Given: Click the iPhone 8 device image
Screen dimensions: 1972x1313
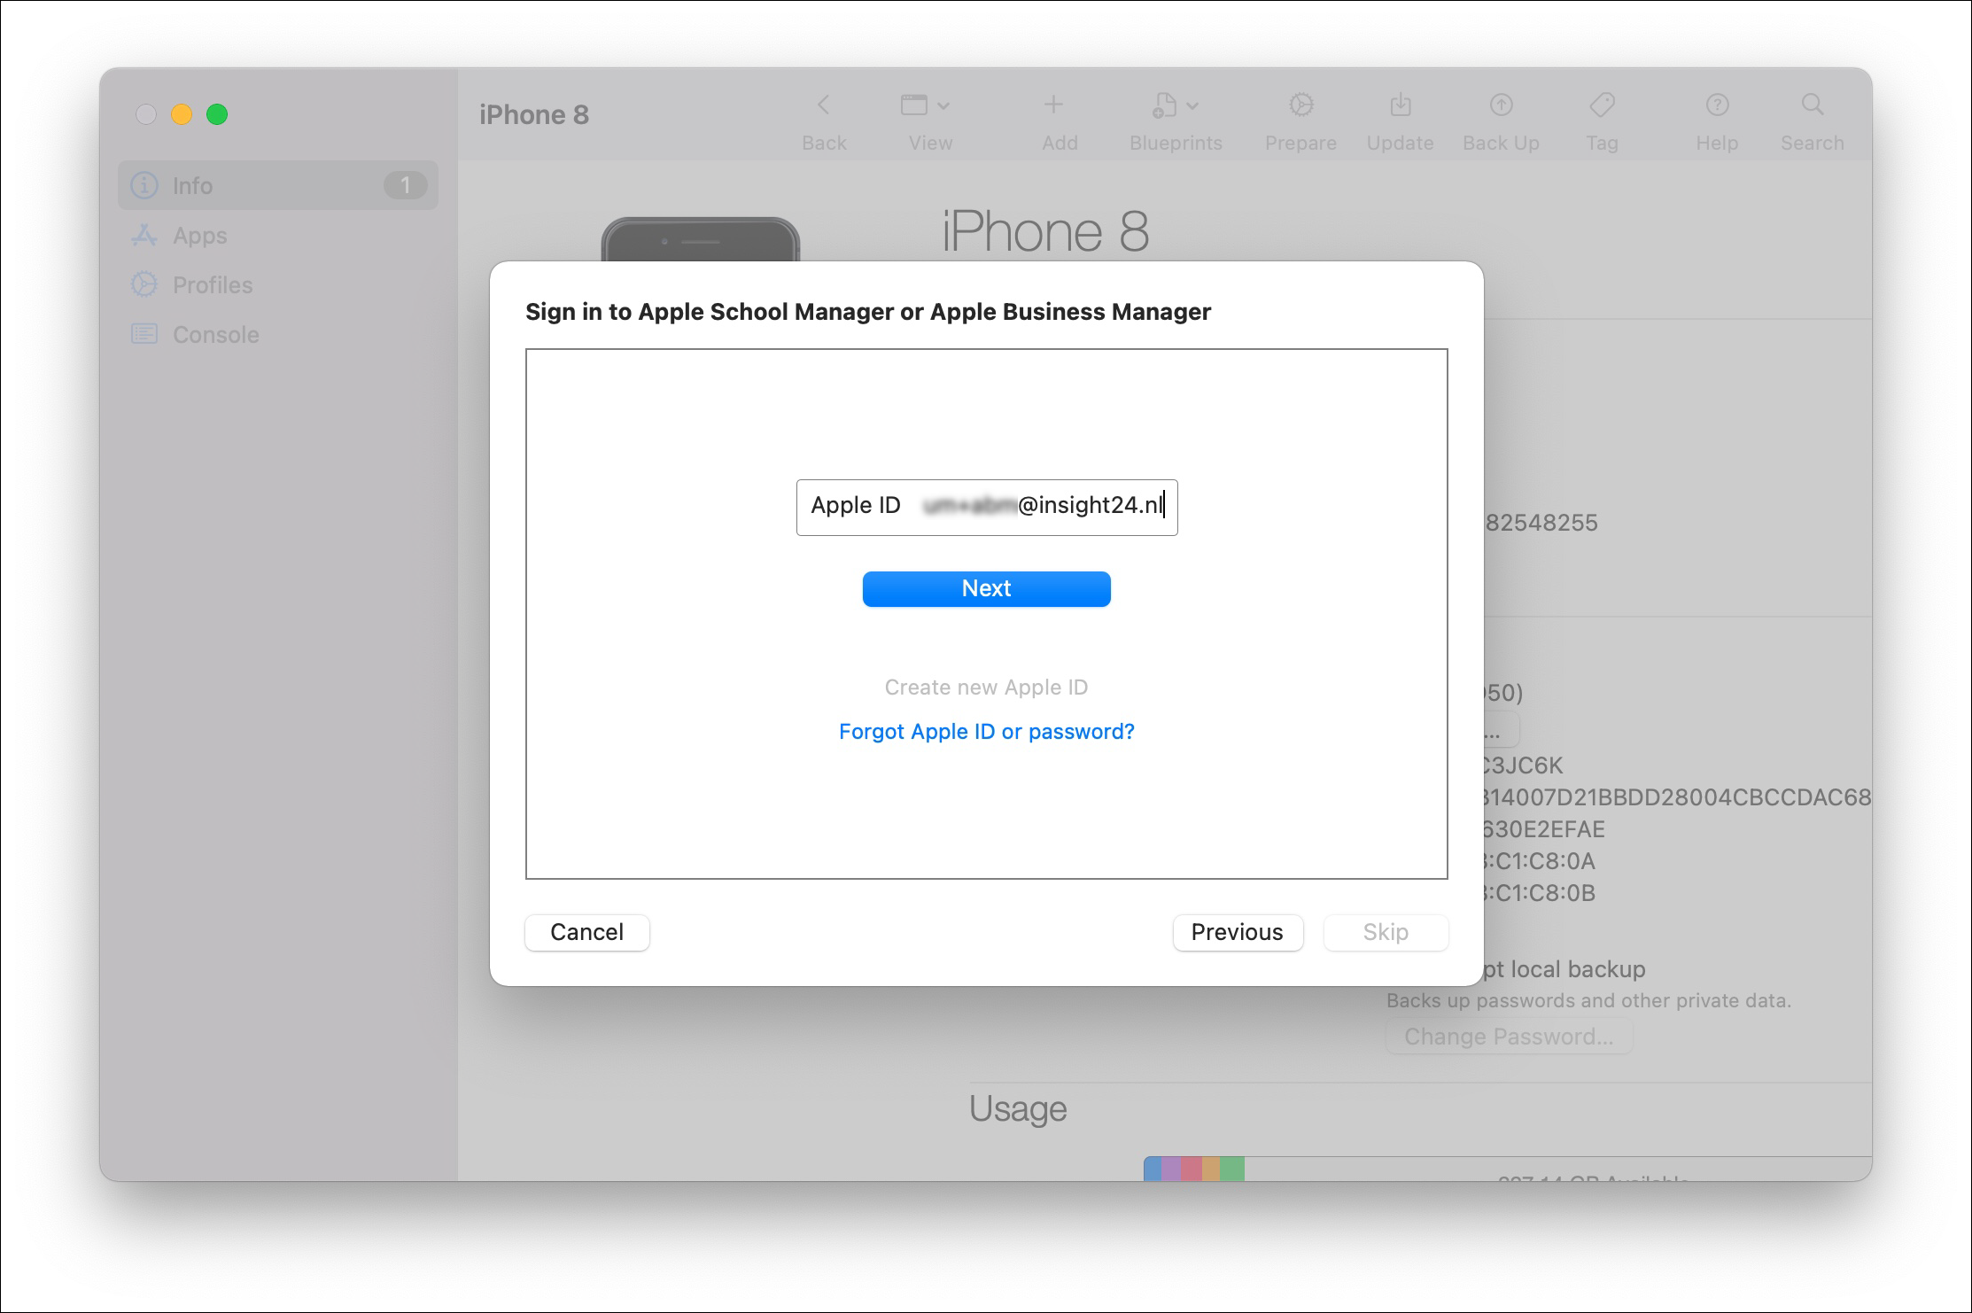Looking at the screenshot, I should 700,239.
